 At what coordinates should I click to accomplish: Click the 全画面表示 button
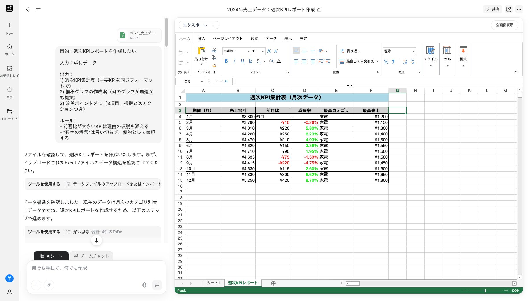504,25
